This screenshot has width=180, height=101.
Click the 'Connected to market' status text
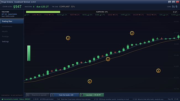click(x=11, y=99)
